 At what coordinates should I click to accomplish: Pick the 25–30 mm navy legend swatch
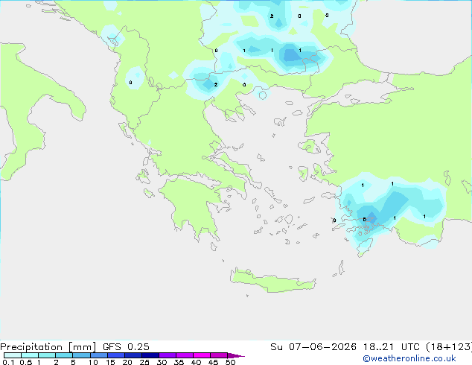pyautogui.click(x=150, y=355)
